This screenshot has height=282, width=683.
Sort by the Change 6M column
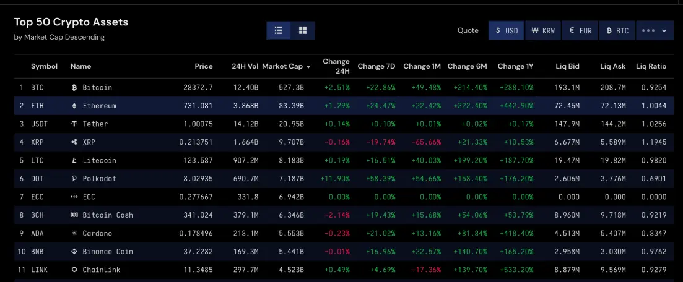467,66
